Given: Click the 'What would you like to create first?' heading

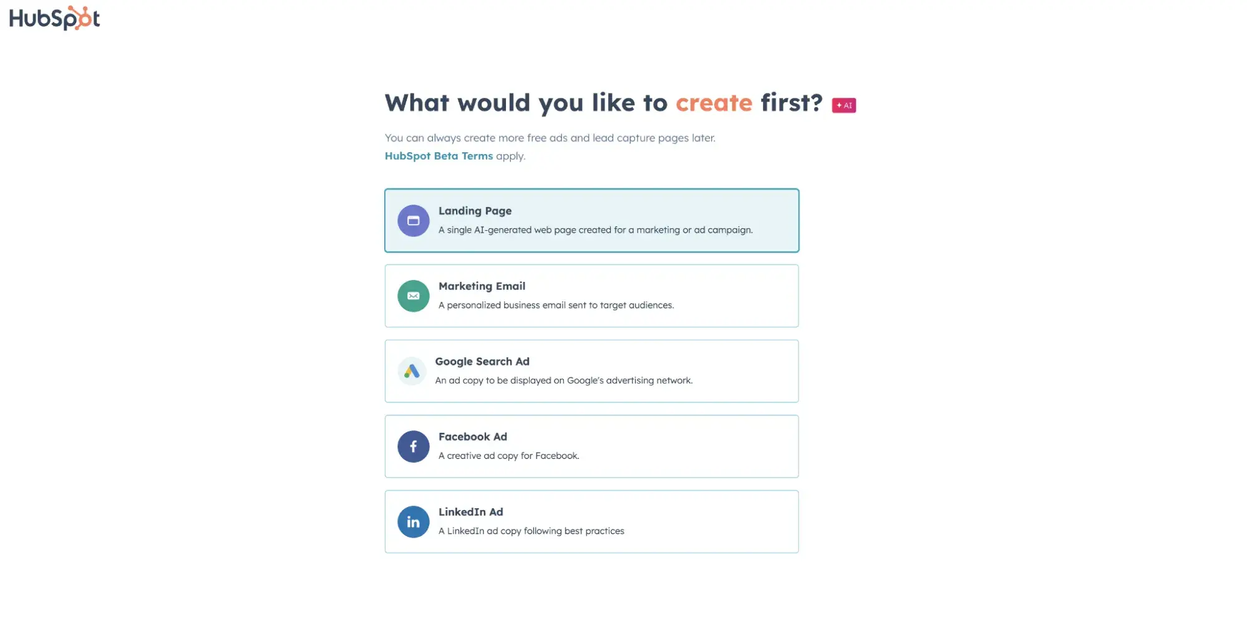Looking at the screenshot, I should (x=603, y=102).
